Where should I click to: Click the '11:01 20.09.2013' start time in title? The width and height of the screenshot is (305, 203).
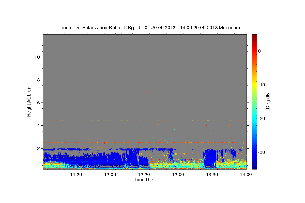click(157, 28)
